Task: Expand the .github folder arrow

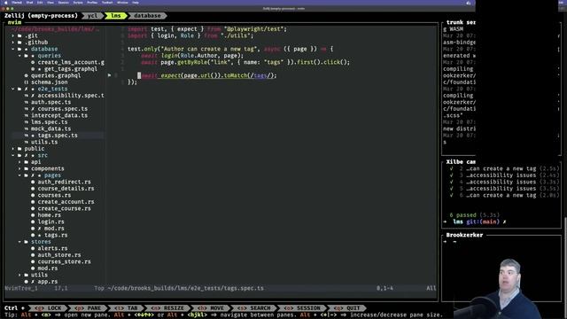Action: click(13, 43)
